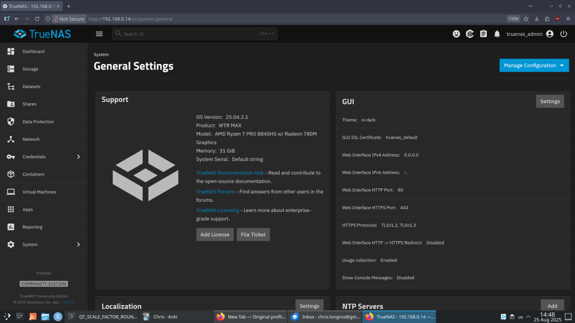Toggle sidebar with the hamburger menu icon
The height and width of the screenshot is (323, 575).
[99, 34]
